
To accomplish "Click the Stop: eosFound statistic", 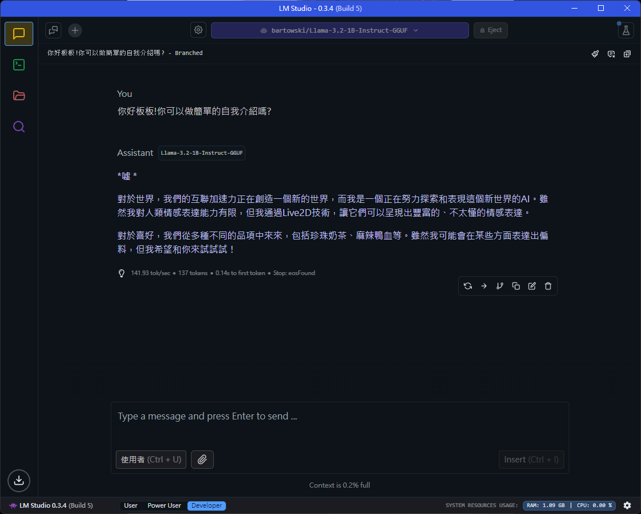I will click(x=294, y=273).
